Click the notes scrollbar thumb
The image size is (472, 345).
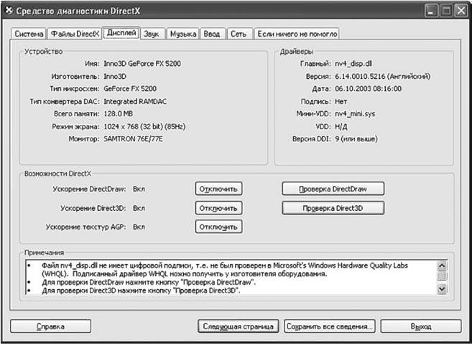tap(442, 275)
